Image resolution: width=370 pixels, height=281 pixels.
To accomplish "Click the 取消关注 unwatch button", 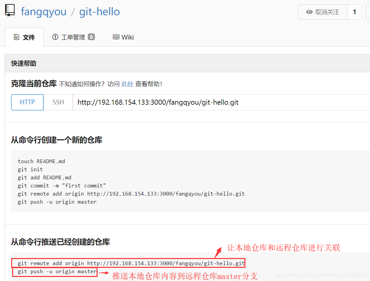I will click(x=323, y=12).
